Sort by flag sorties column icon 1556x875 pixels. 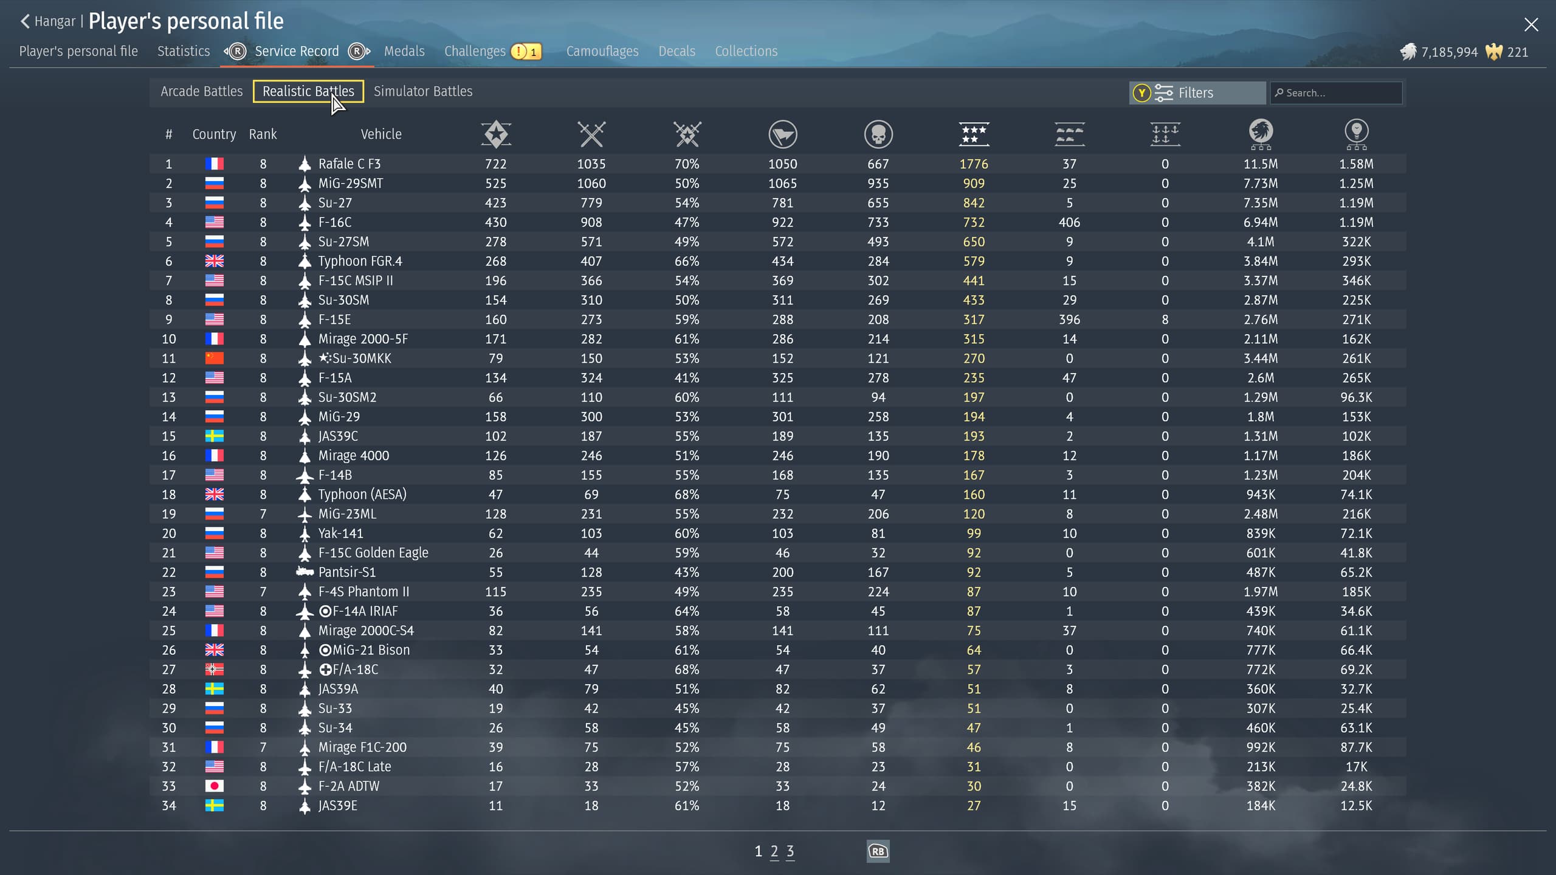tap(782, 134)
